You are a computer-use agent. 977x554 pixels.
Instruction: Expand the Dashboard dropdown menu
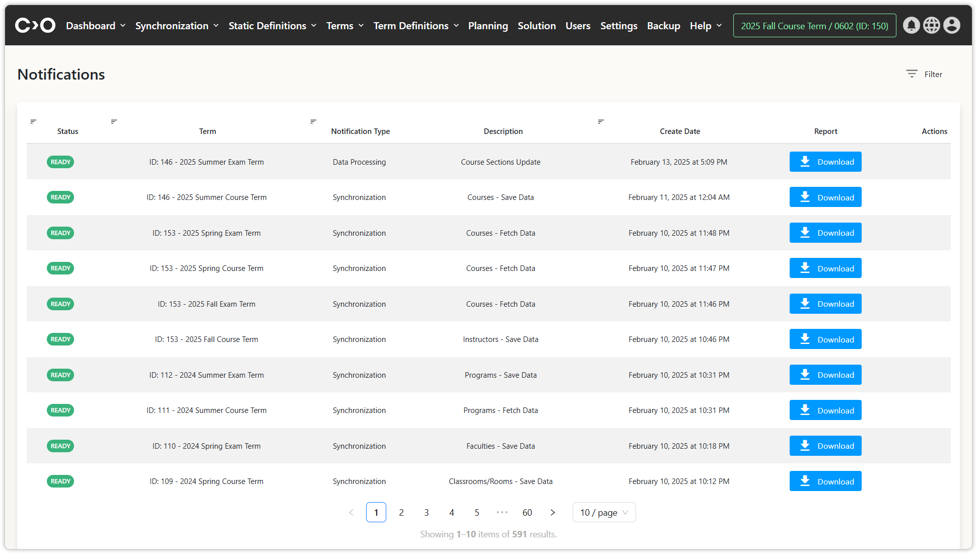(x=96, y=26)
